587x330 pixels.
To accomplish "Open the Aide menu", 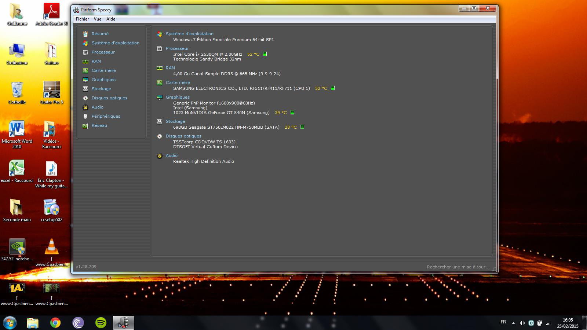I will (x=111, y=19).
